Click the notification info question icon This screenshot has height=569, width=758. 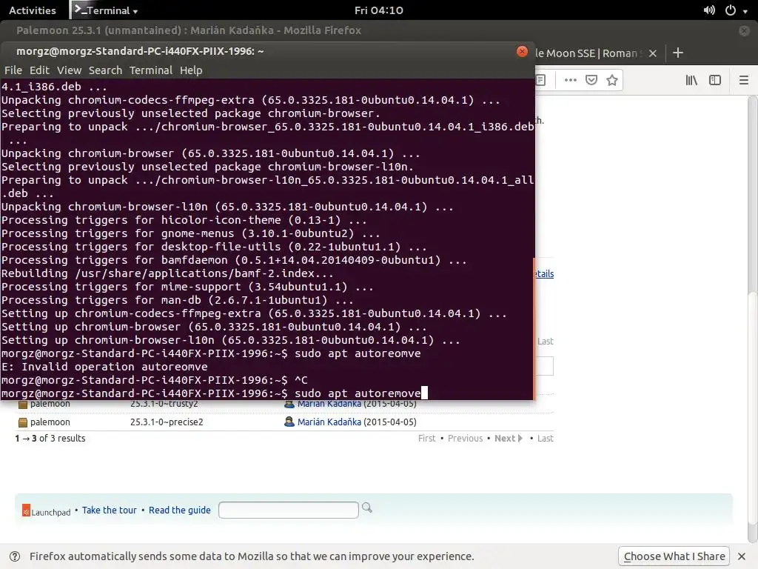pos(15,556)
